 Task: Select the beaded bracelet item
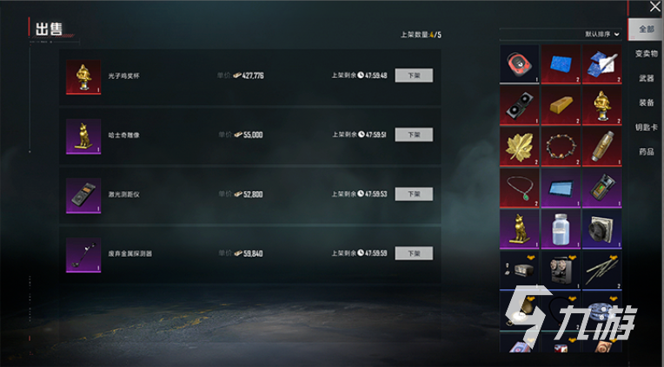pos(561,147)
